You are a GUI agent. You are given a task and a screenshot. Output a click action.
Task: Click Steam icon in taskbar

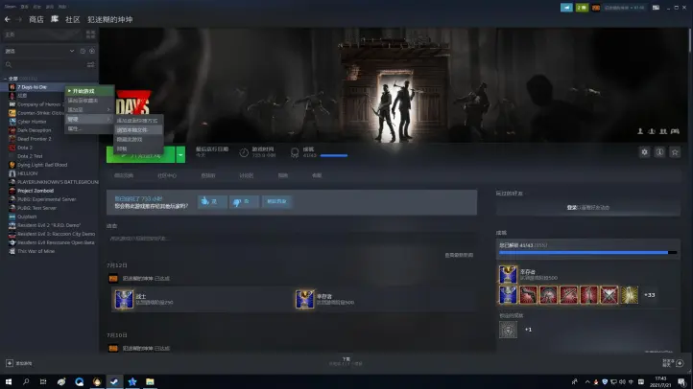click(x=114, y=381)
